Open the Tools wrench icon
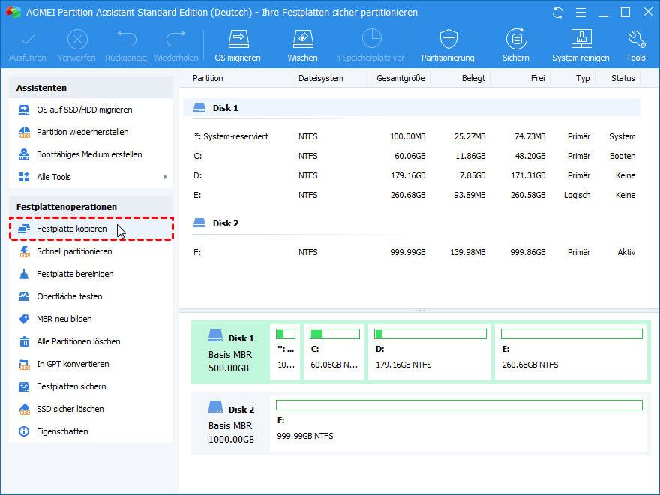 click(636, 44)
